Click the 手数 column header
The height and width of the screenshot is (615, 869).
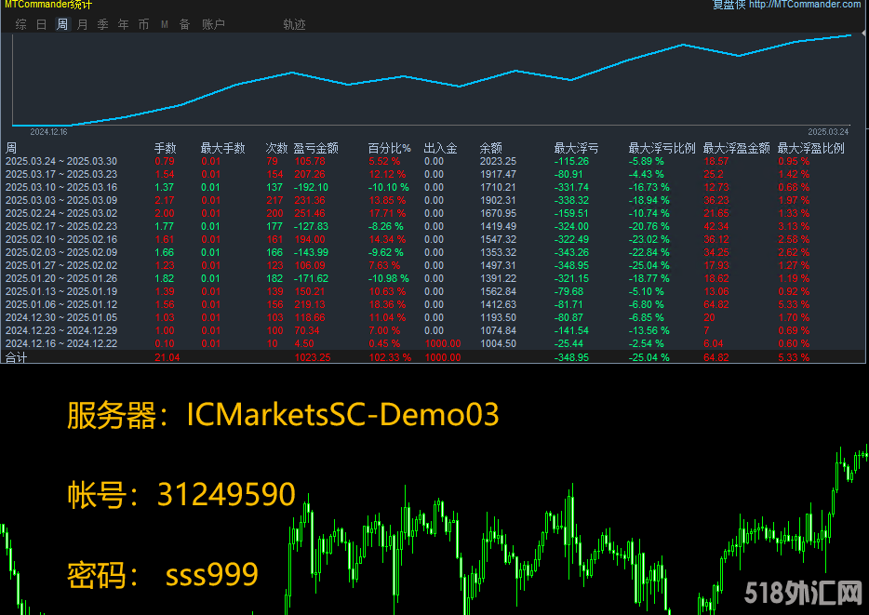point(166,148)
